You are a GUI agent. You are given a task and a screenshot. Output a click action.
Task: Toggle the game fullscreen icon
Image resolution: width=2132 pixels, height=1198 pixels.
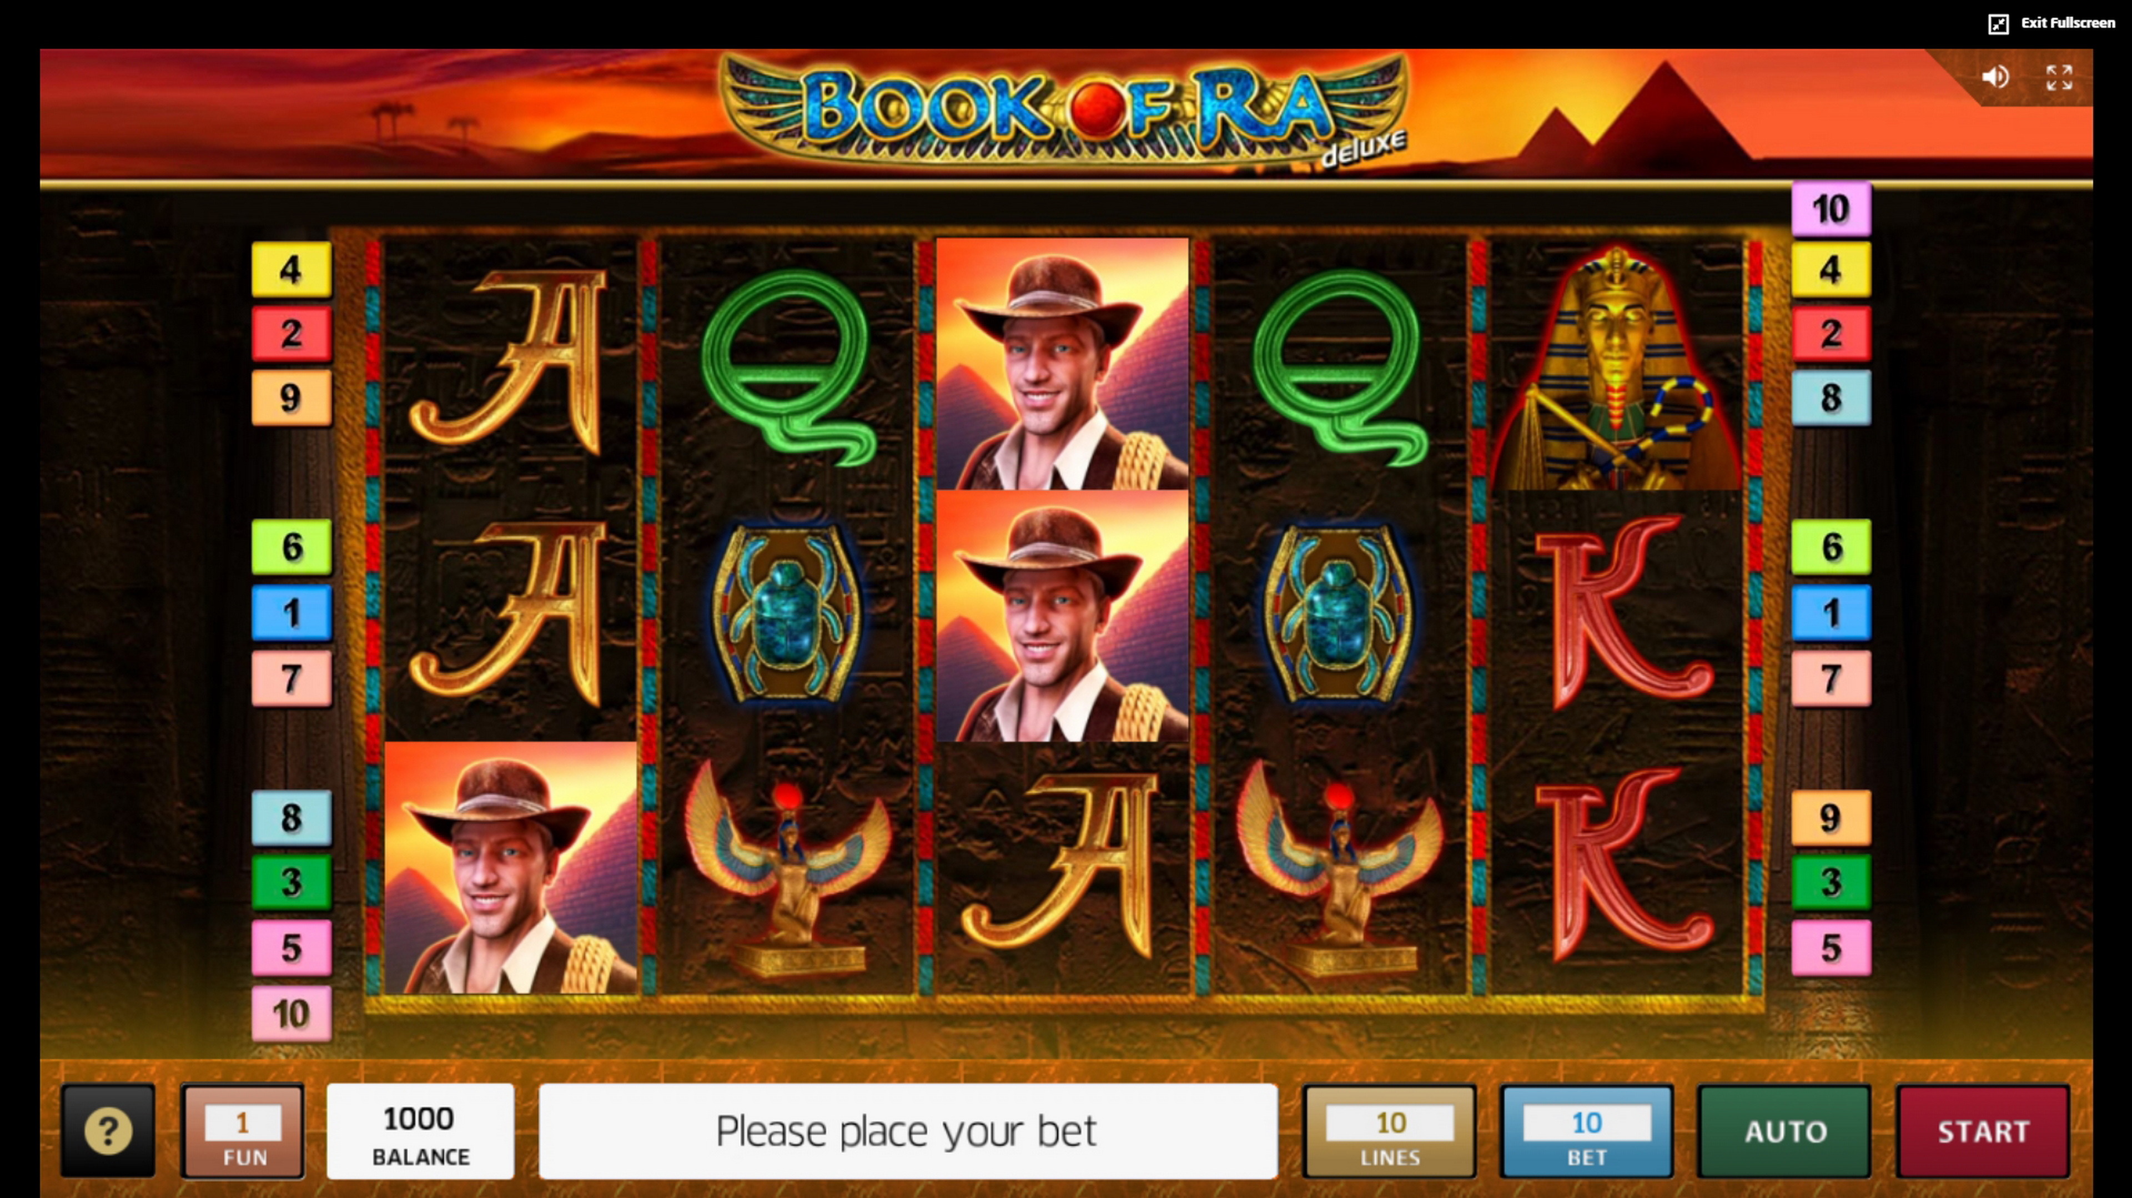[x=2059, y=78]
